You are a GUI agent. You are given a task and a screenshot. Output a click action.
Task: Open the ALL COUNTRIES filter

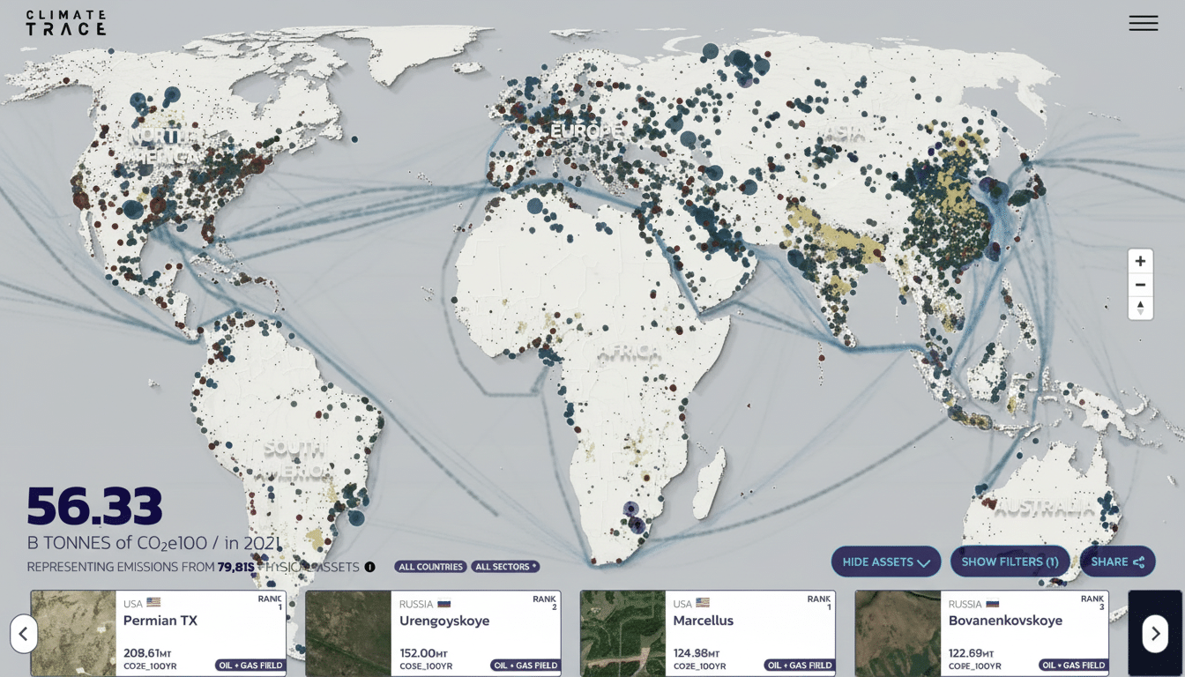click(430, 567)
